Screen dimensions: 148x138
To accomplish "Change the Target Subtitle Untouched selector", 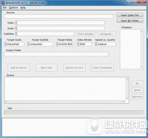I will (x=41, y=44).
